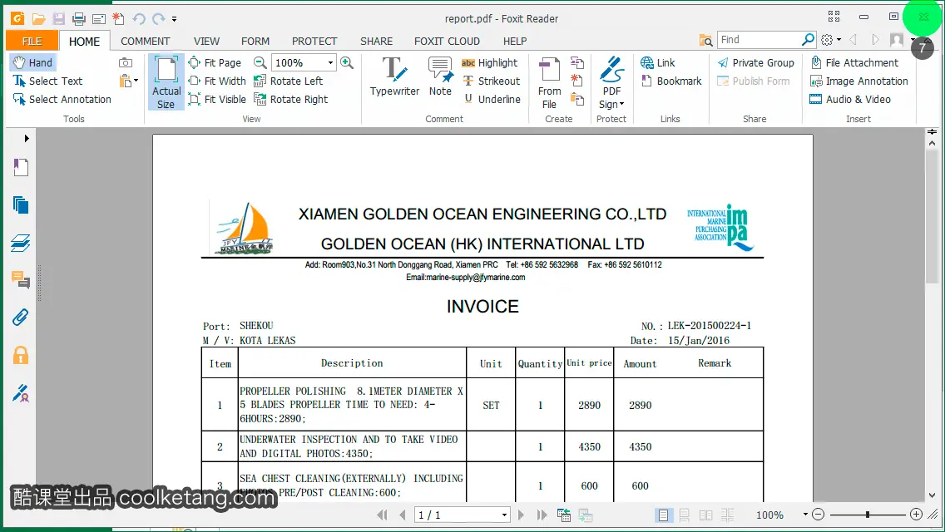Go to the first page
This screenshot has height=532, width=945.
click(382, 515)
